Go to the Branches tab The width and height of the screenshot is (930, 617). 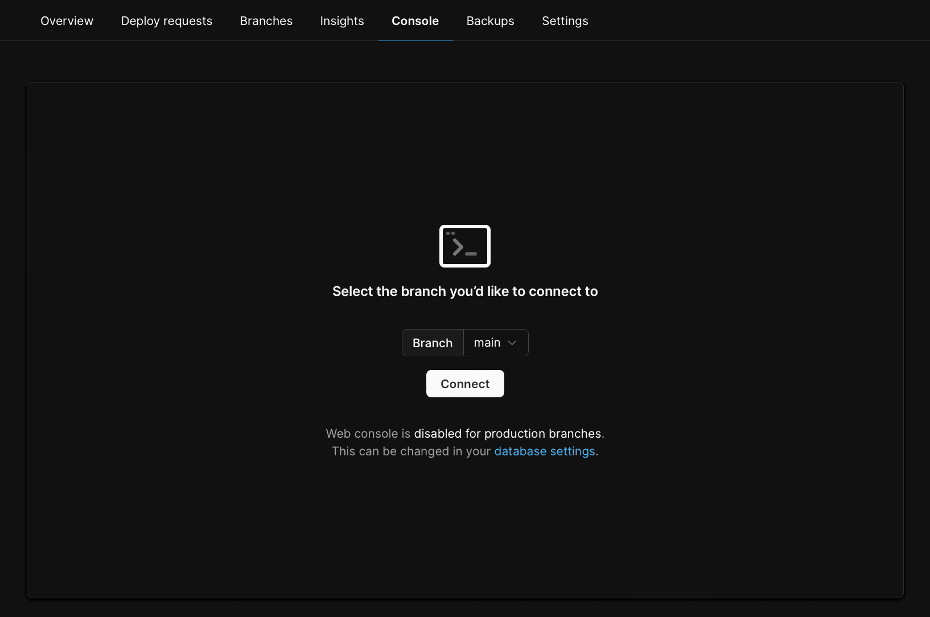266,21
